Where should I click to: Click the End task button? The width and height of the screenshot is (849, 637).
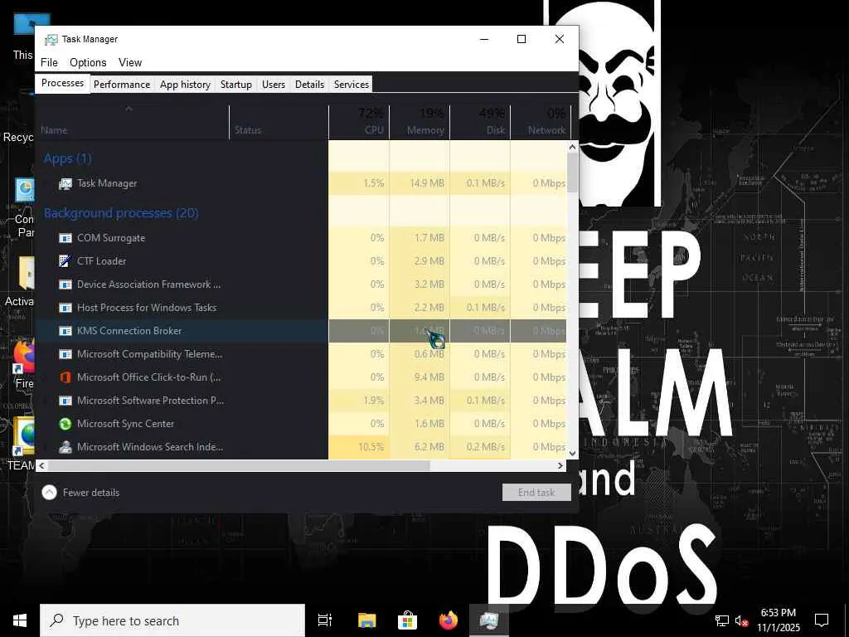536,493
